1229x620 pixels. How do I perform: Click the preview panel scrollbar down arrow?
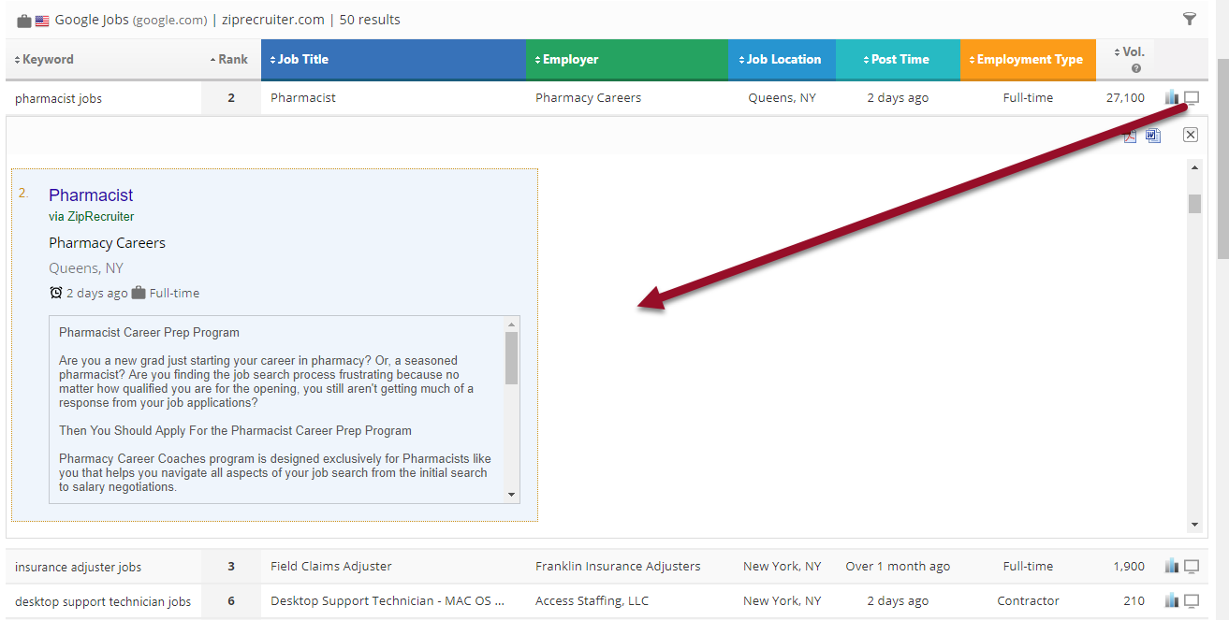point(1194,525)
